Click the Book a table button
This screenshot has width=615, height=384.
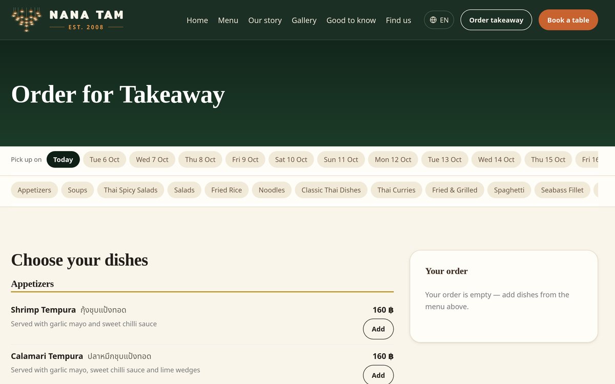568,20
